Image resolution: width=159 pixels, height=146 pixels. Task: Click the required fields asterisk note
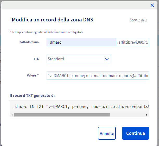[46, 32]
